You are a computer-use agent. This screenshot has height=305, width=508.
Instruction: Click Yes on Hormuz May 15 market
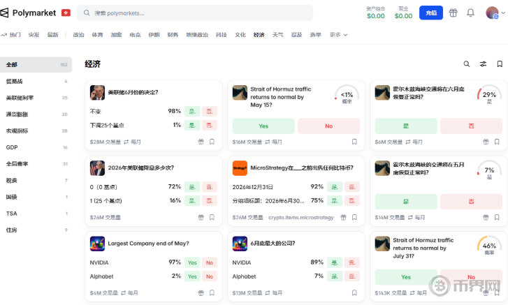click(263, 126)
